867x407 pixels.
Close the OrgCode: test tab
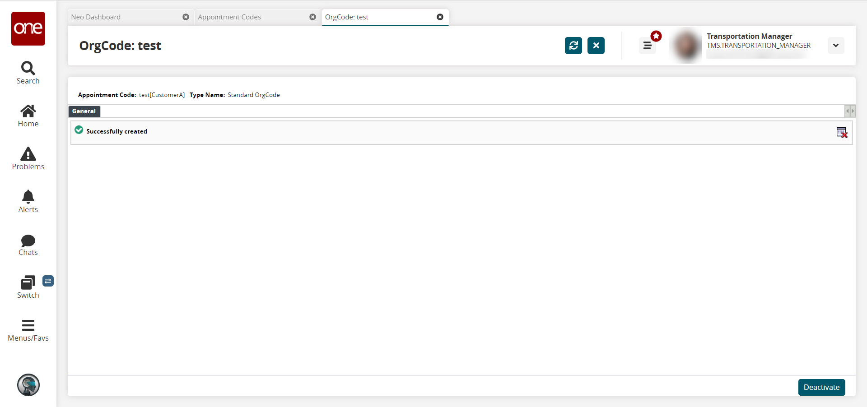coord(440,17)
